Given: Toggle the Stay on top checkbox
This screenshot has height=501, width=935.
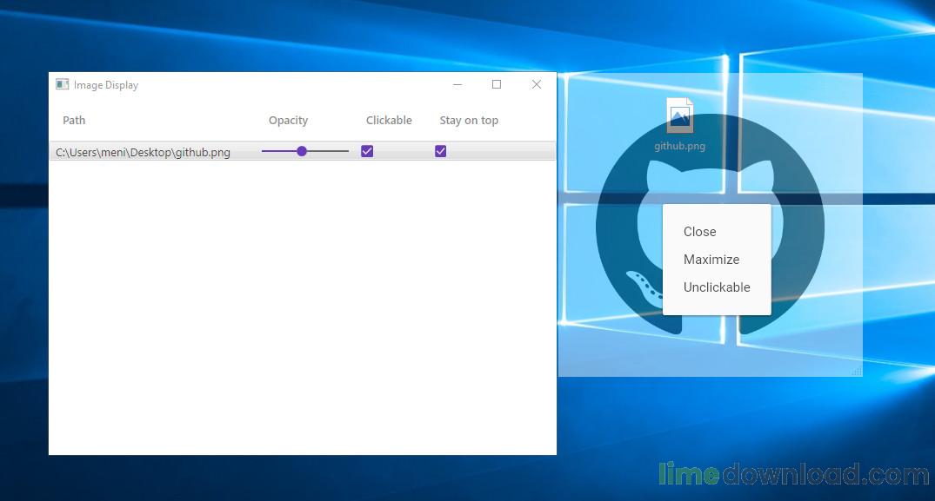Looking at the screenshot, I should (441, 151).
